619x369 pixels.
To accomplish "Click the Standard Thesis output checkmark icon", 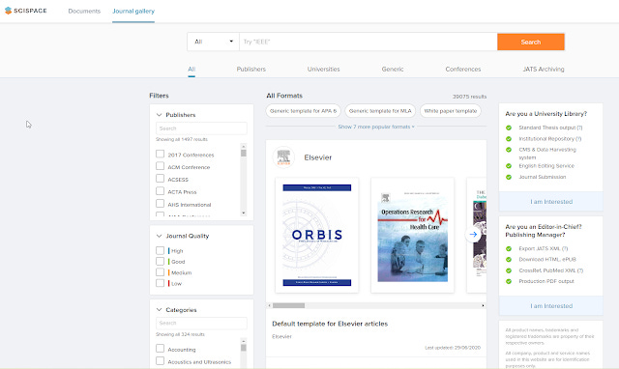I will tap(509, 128).
